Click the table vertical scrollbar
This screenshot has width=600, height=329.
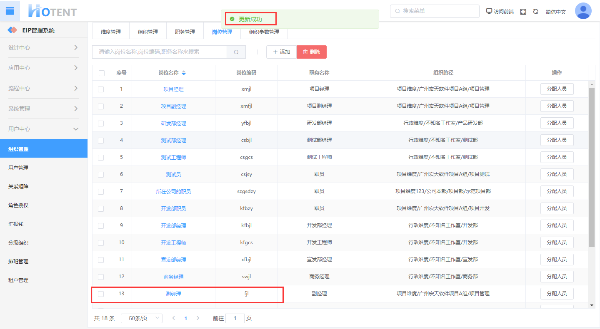coord(592,166)
